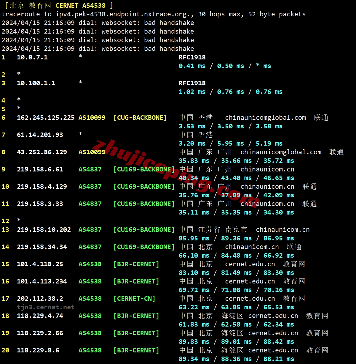This screenshot has height=364, width=356.
Task: Select AS10099 in the 162.245.125.225 row
Action: point(92,118)
